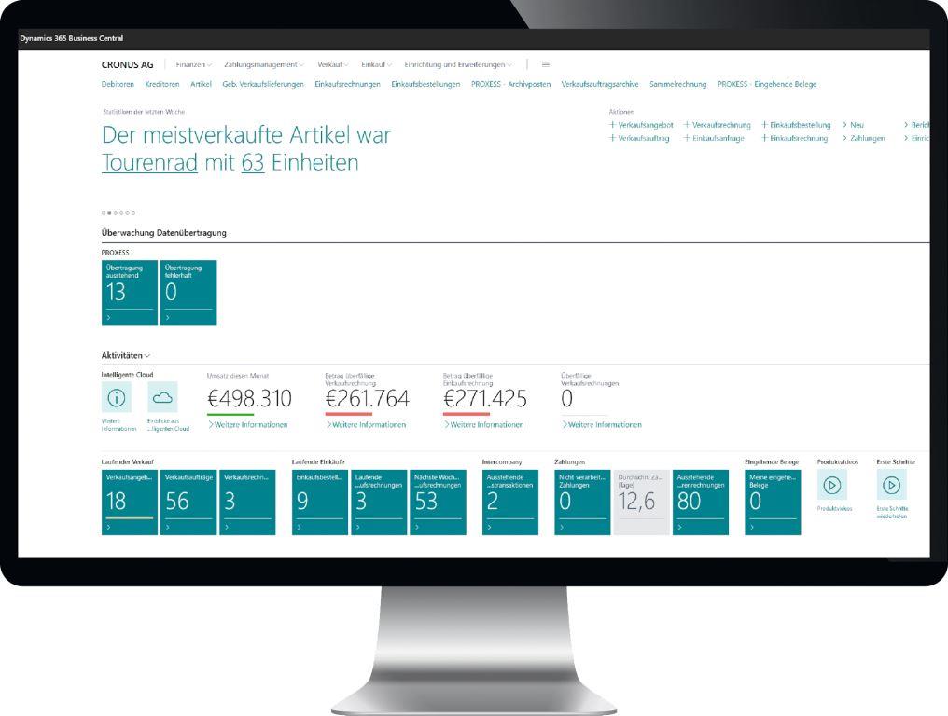Create a new Einkaufsbestellung action

pos(796,125)
